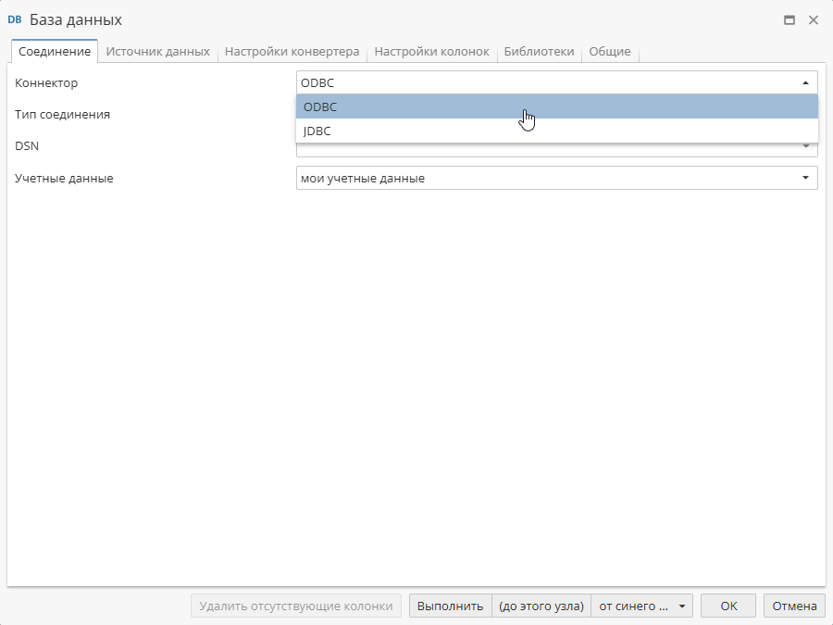The image size is (833, 625).
Task: Switch to the Настройки колонок tab
Action: pyautogui.click(x=431, y=52)
